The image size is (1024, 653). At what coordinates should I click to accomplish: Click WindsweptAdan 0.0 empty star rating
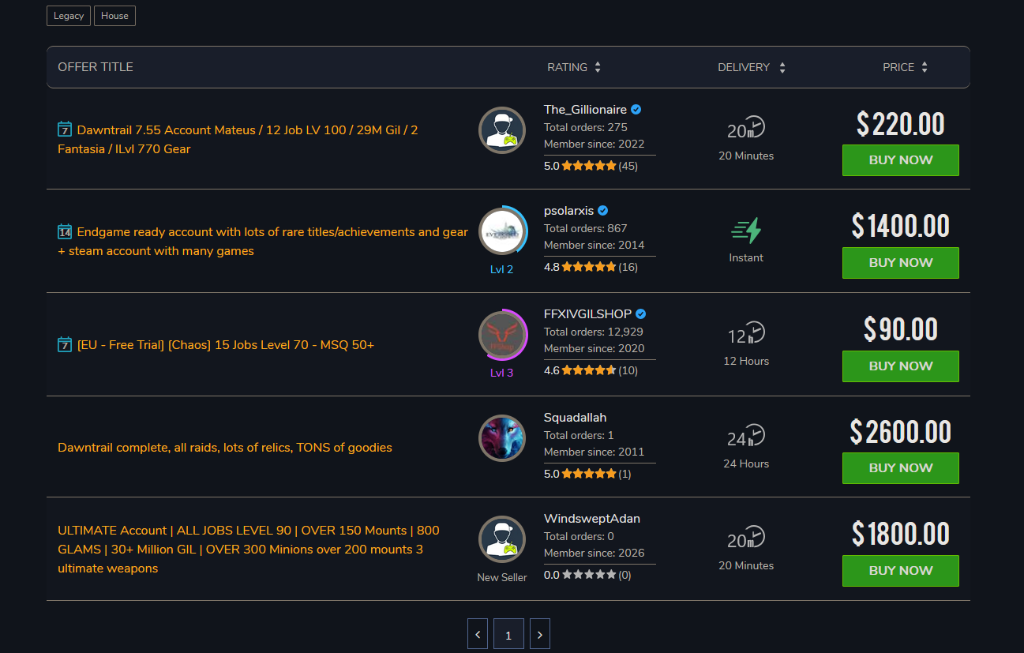[x=587, y=575]
